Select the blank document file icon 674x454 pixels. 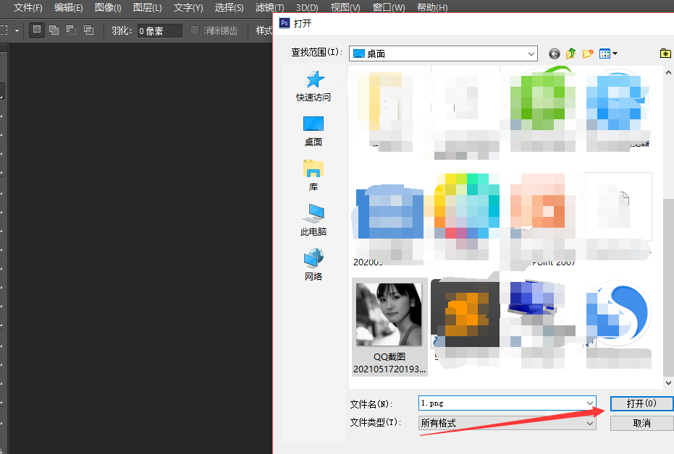(x=618, y=207)
